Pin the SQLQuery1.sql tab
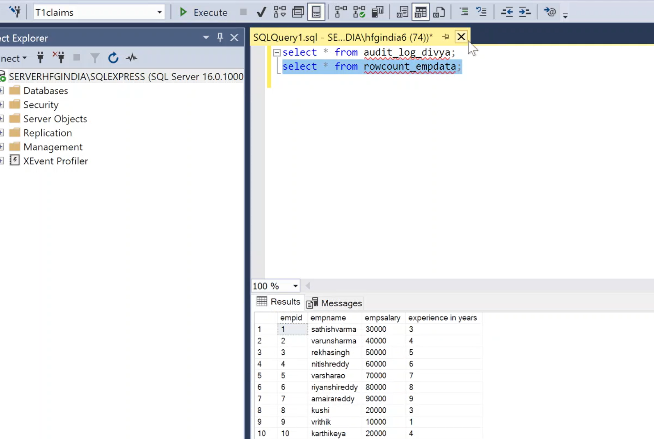Screen dimensions: 654x439 click(446, 37)
